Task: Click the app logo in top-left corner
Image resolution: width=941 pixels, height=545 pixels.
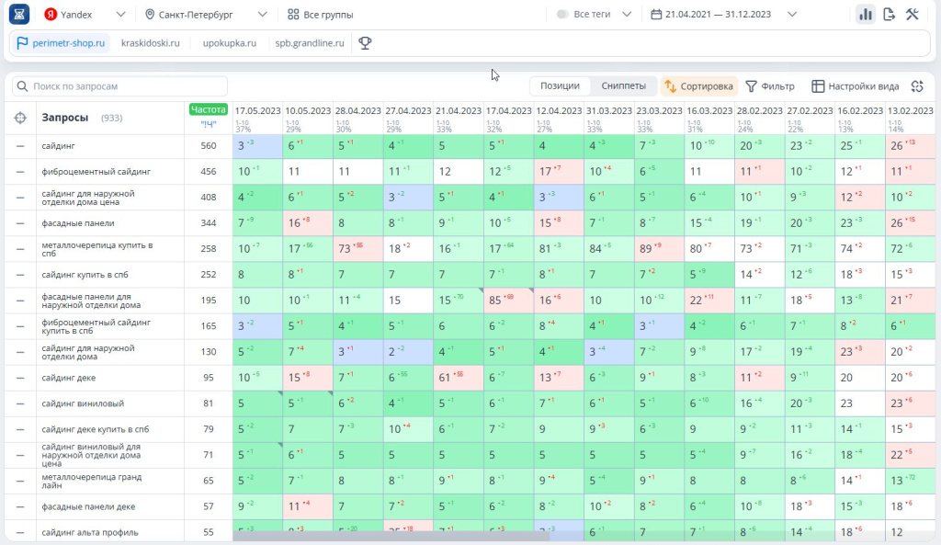Action: pos(19,15)
